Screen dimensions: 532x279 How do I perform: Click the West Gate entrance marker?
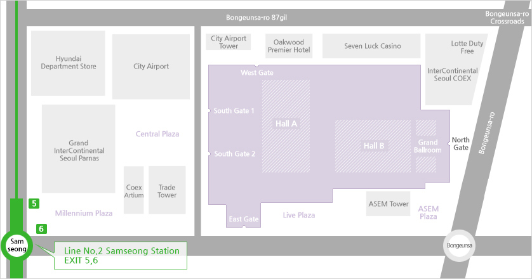[x=257, y=66]
